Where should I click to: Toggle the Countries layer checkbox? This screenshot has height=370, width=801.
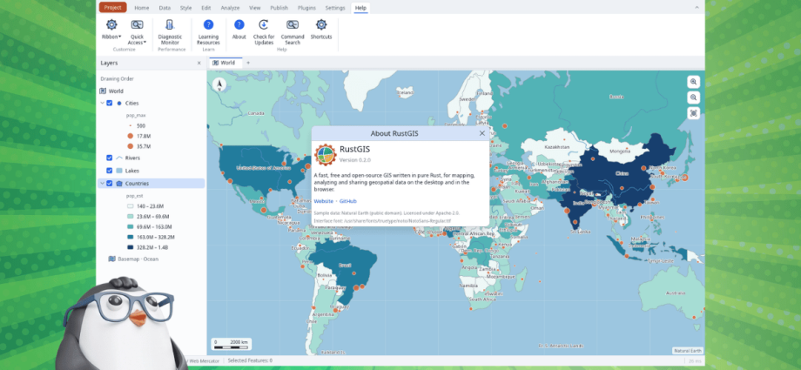pyautogui.click(x=110, y=184)
